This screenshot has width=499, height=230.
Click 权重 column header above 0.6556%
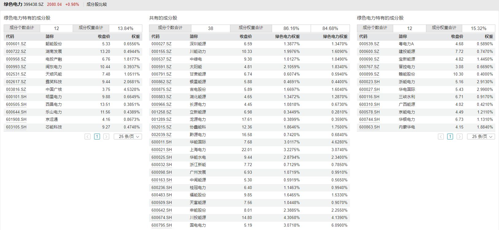point(136,37)
